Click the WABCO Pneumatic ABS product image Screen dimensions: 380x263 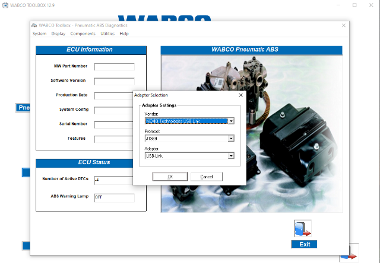point(252,134)
